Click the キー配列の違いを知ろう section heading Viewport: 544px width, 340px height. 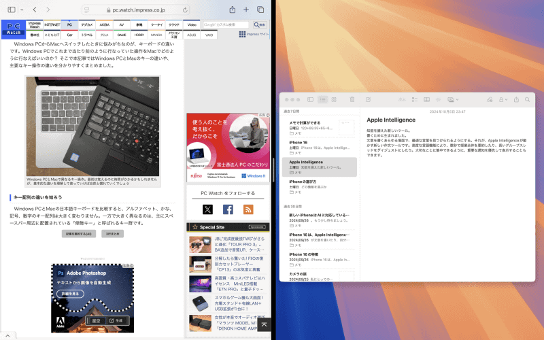tap(37, 197)
